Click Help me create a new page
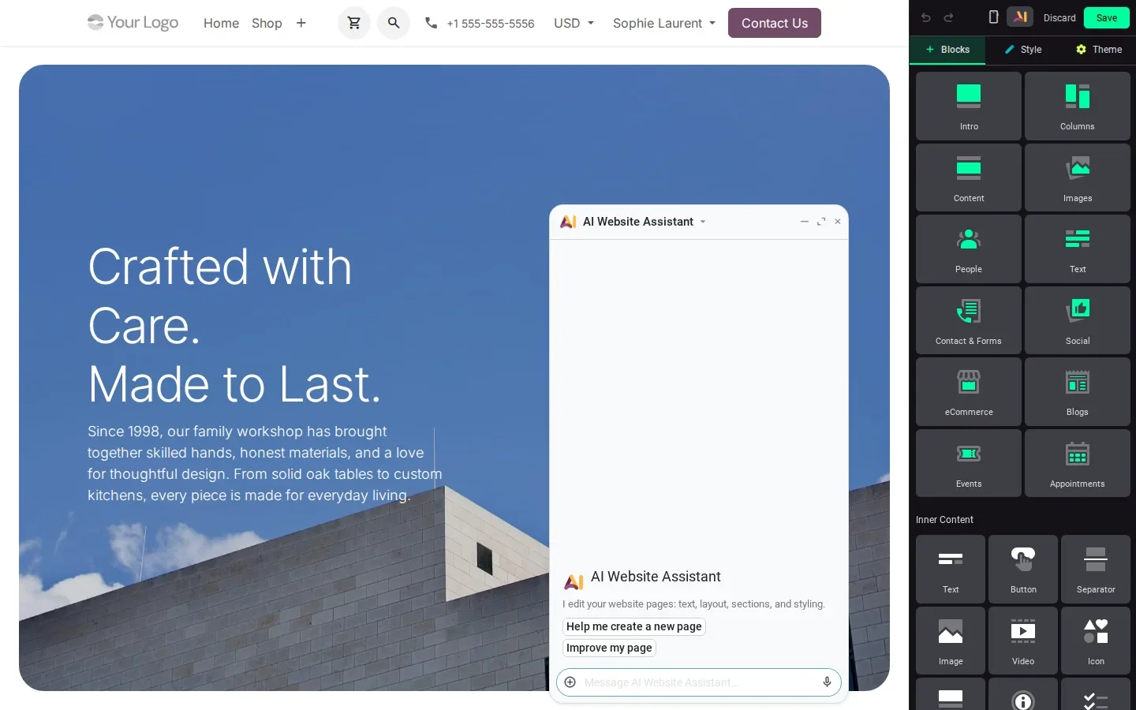Image resolution: width=1136 pixels, height=710 pixels. pos(634,626)
